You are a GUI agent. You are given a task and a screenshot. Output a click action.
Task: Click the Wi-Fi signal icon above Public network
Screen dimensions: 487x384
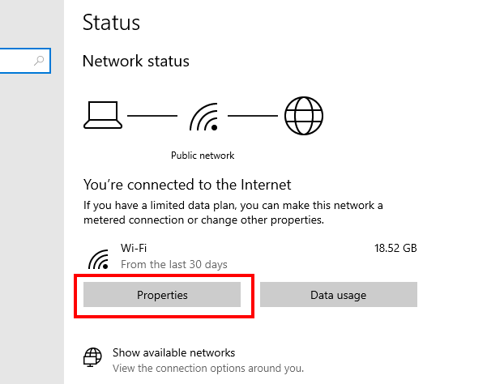coord(203,116)
